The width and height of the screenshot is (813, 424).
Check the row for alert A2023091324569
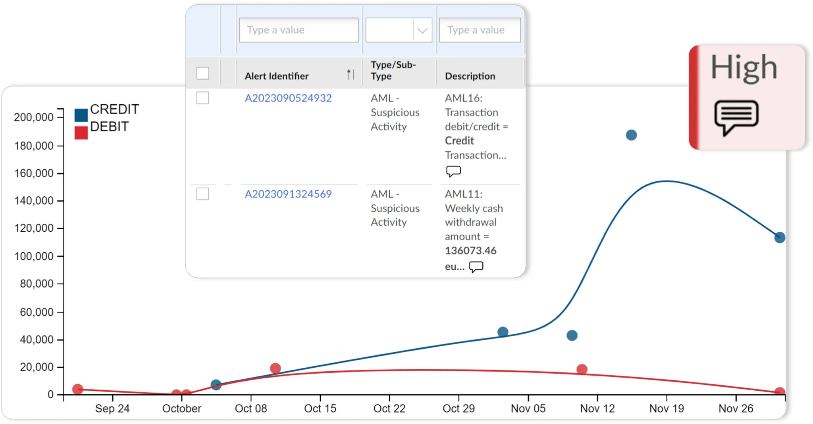pyautogui.click(x=202, y=194)
